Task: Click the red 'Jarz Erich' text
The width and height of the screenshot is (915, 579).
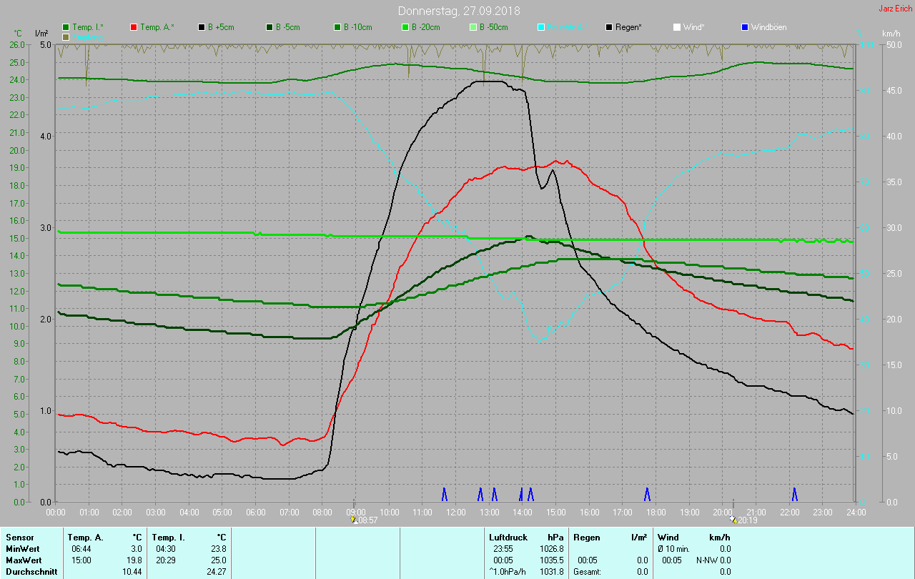Action: coord(895,9)
